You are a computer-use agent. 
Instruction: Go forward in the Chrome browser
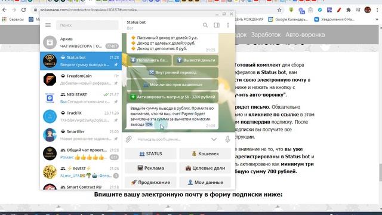coord(14,10)
